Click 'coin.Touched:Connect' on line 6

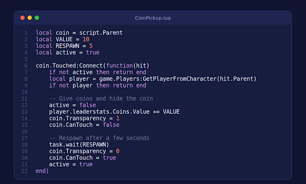(x=69, y=66)
